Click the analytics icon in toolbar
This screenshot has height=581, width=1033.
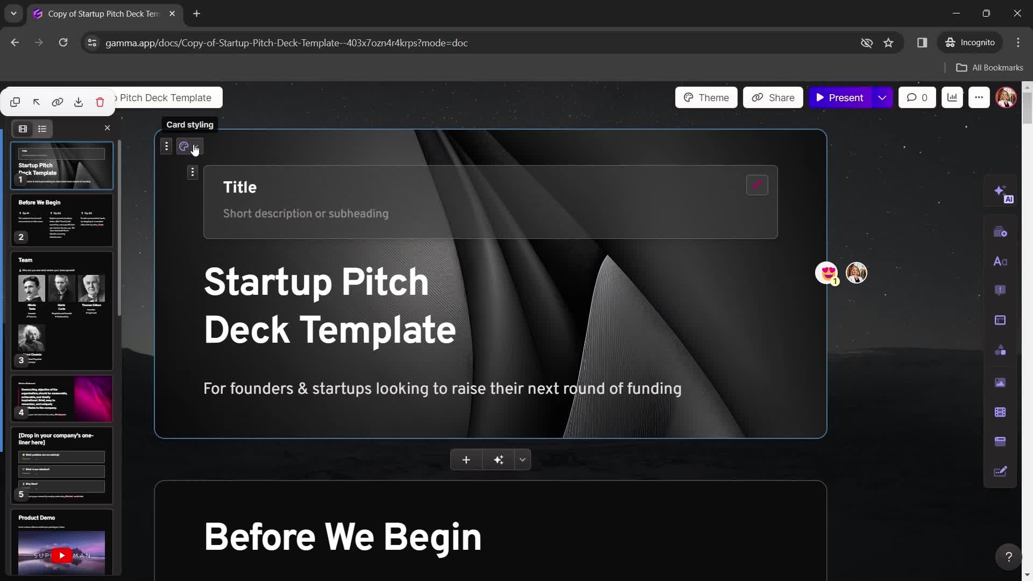pos(952,97)
